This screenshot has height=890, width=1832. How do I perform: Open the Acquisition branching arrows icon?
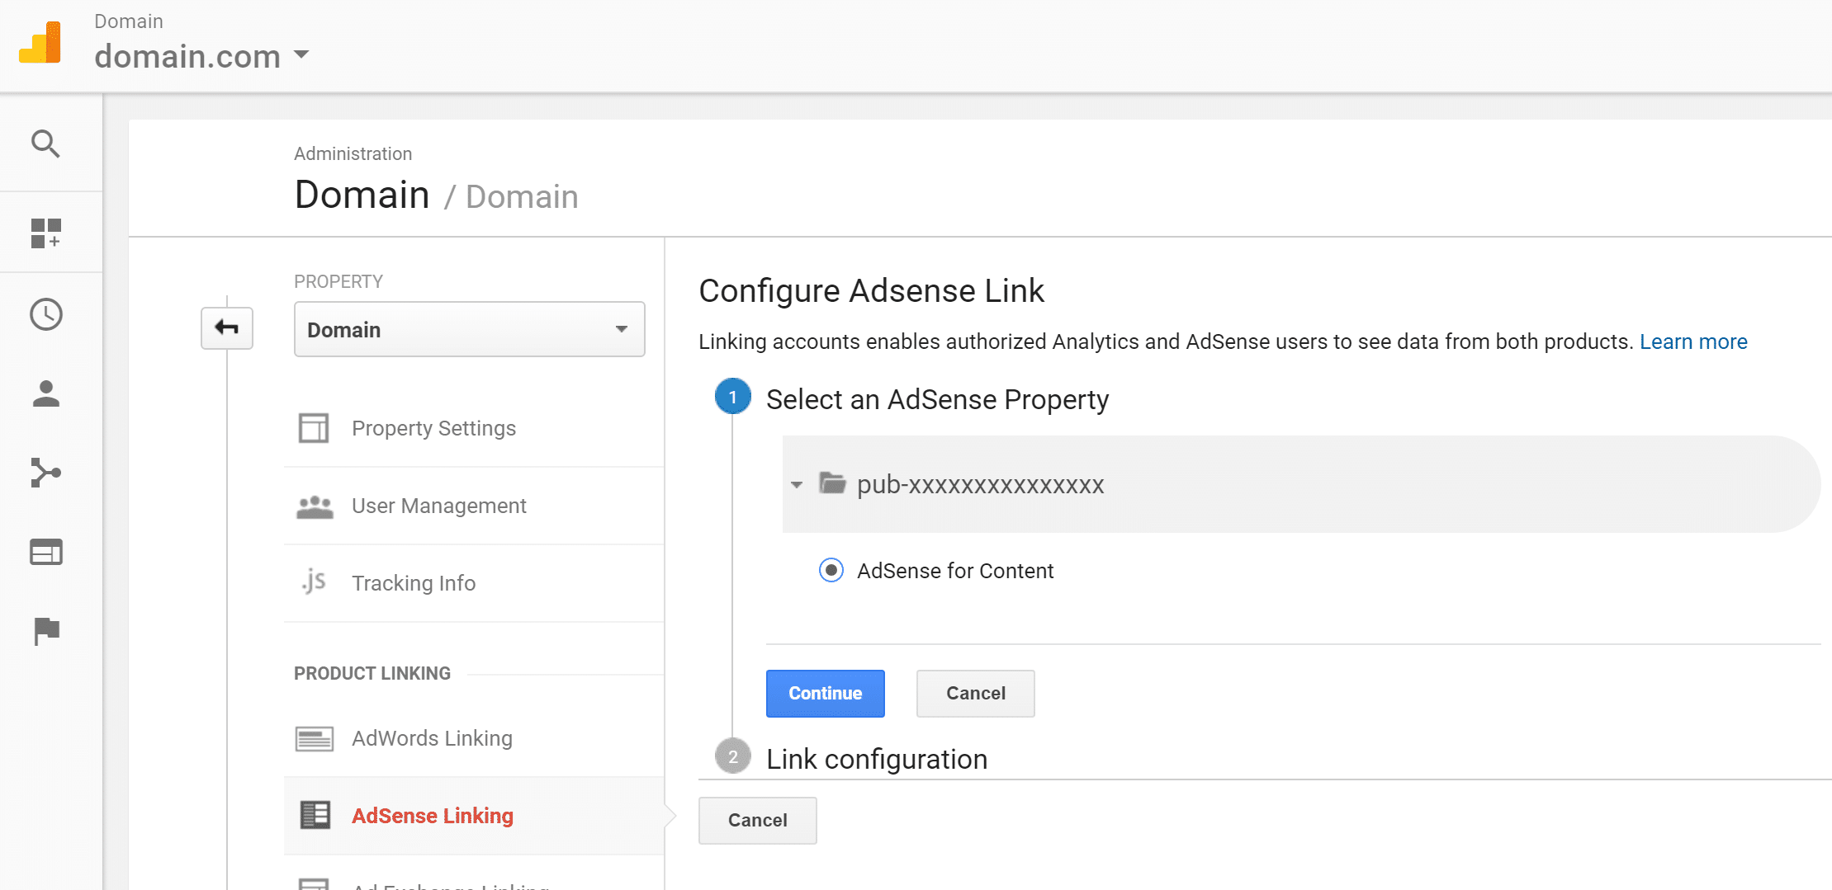[45, 473]
